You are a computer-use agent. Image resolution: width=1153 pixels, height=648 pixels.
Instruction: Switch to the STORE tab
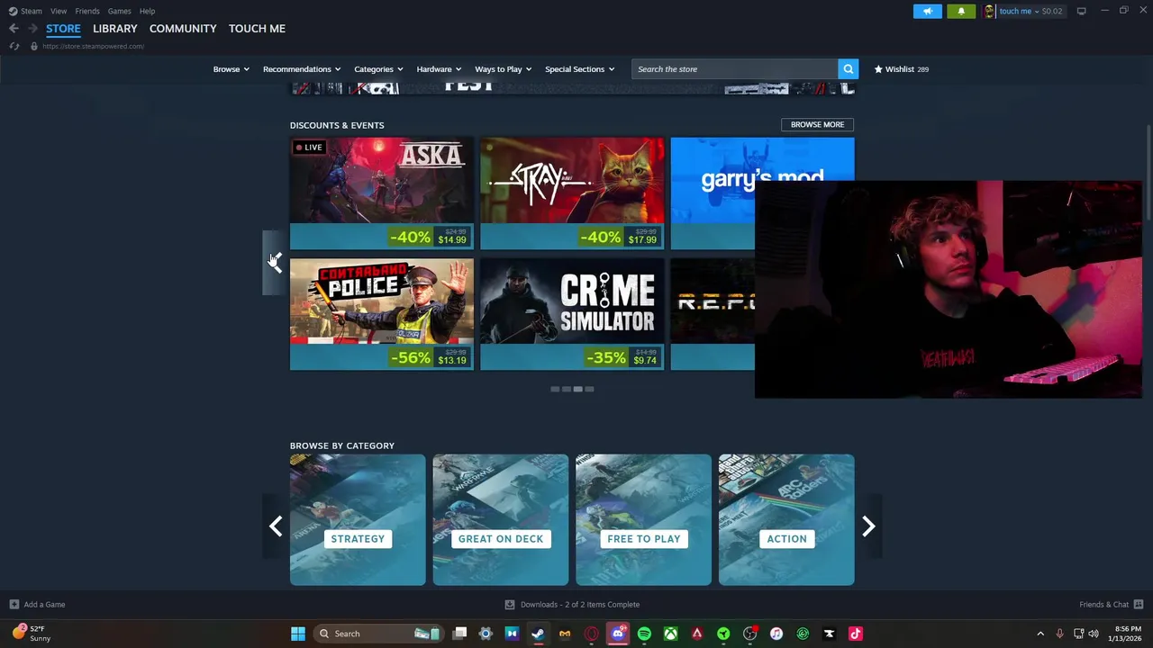coord(63,29)
